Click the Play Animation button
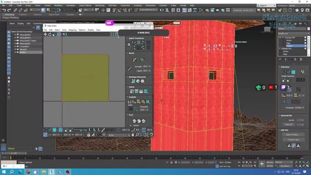The height and width of the screenshot is (175, 311). pos(247,162)
